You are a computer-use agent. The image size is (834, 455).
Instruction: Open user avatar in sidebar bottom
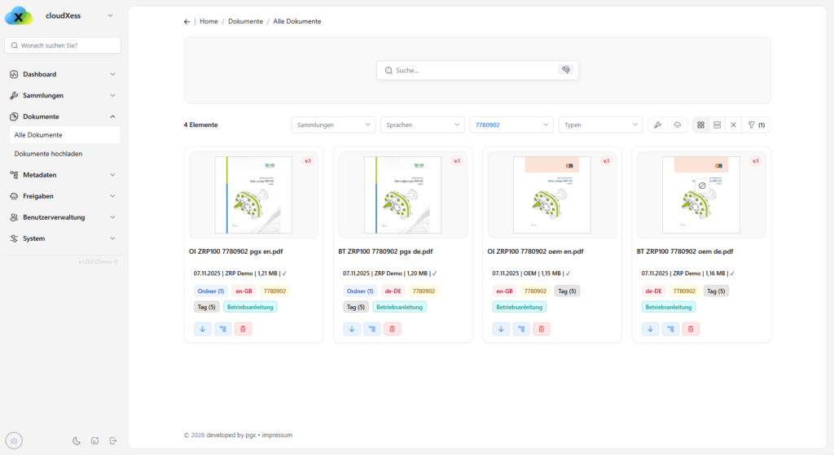(x=14, y=440)
